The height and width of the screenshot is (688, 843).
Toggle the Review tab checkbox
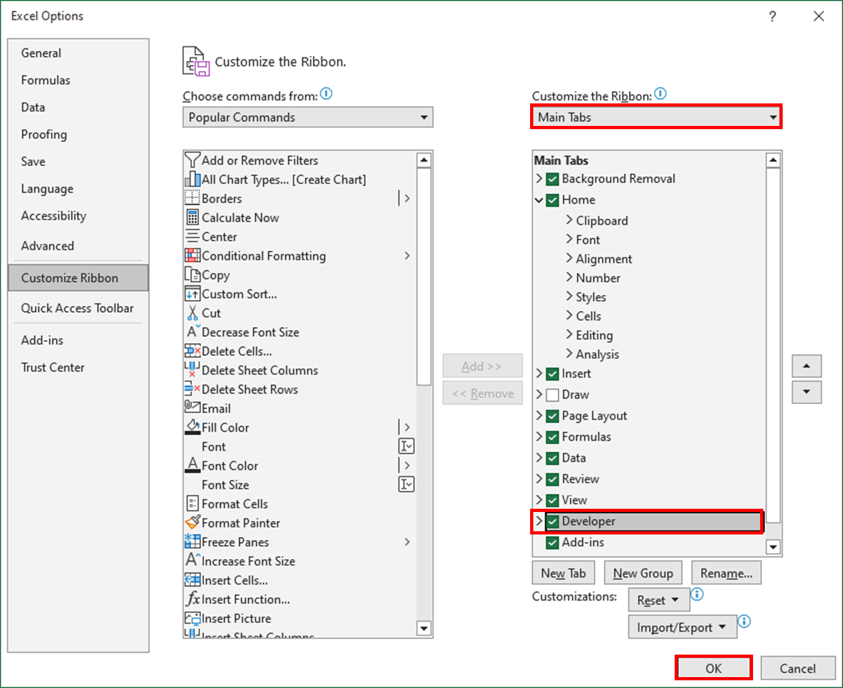(x=552, y=479)
